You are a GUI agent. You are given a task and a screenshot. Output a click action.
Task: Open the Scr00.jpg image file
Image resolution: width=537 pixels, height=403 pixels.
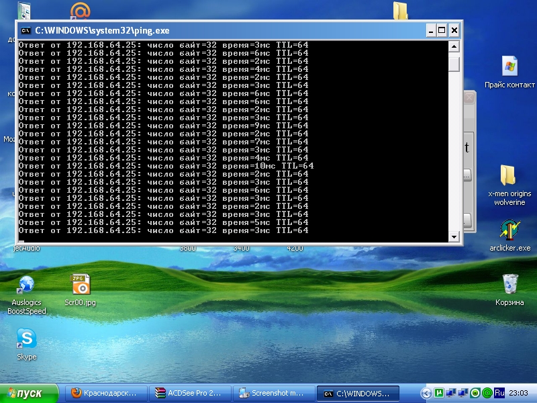click(81, 289)
